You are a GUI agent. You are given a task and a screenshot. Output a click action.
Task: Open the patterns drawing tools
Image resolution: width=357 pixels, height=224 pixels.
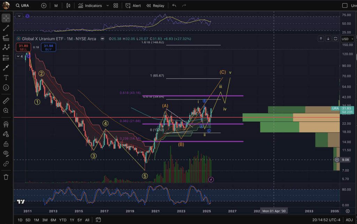tap(6, 47)
